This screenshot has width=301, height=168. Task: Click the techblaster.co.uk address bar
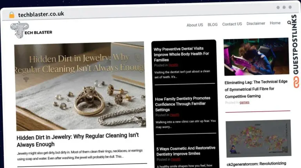(41, 14)
